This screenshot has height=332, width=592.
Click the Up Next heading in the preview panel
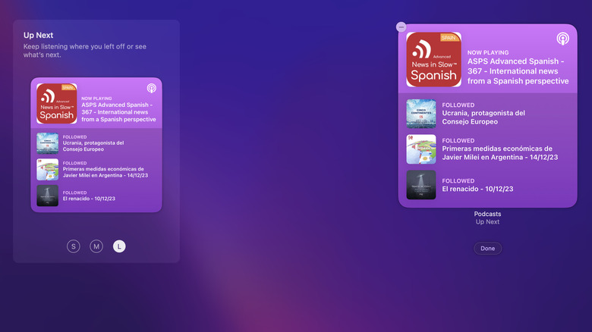[x=38, y=35]
